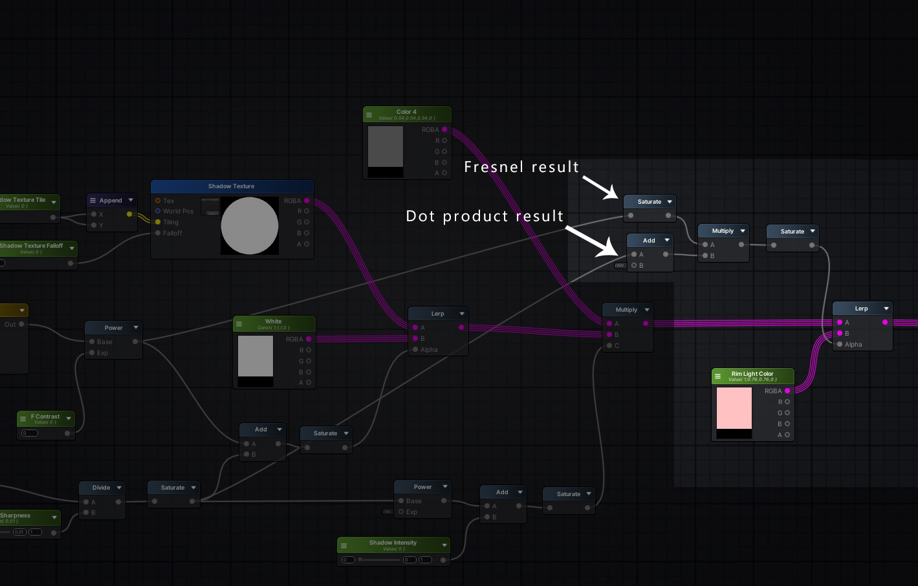Click the pink Rim Light Color swatch
918x586 pixels.
click(x=734, y=407)
